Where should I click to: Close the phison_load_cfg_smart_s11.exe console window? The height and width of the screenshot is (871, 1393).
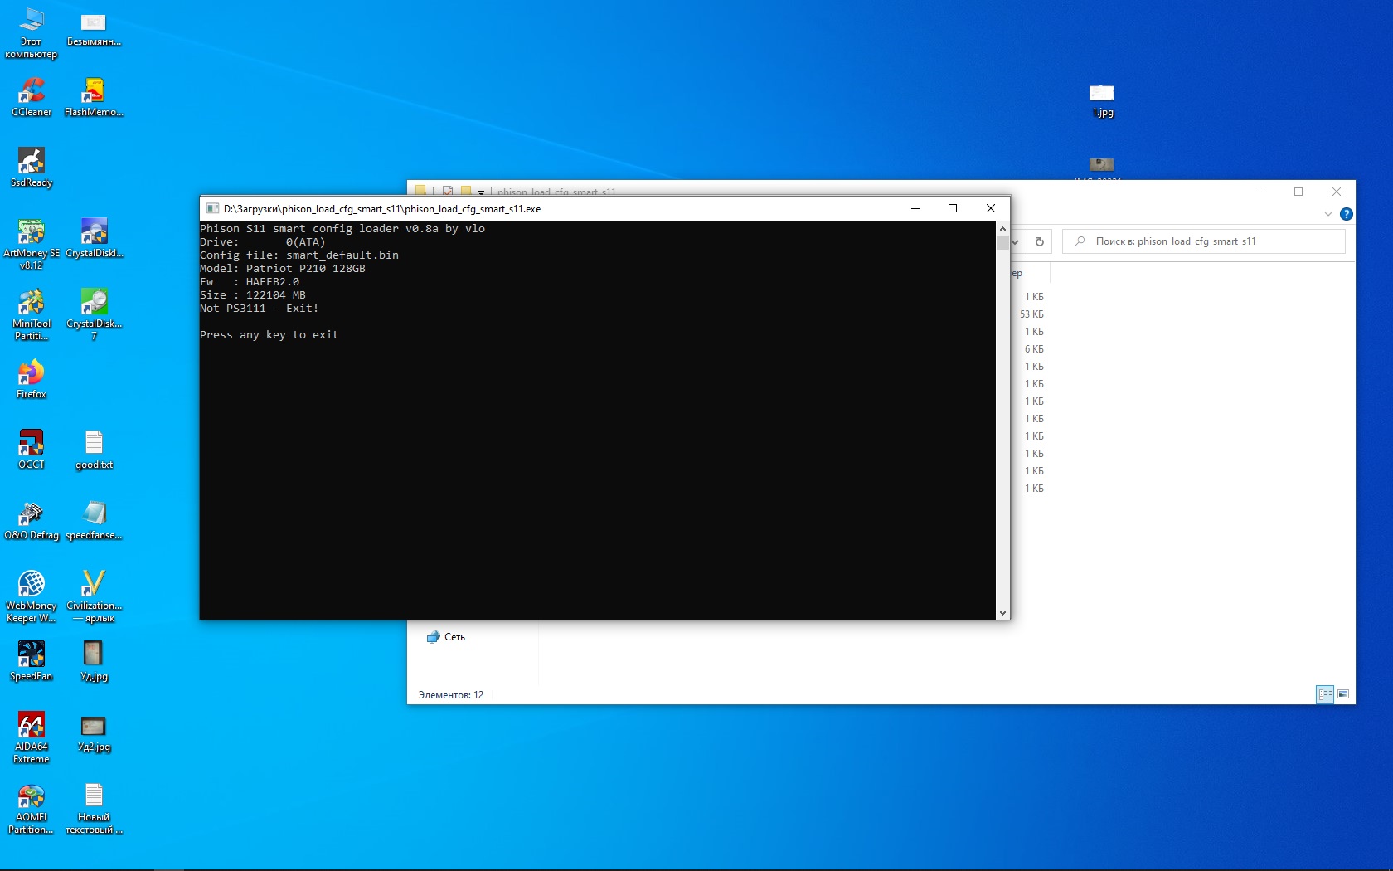click(x=990, y=209)
